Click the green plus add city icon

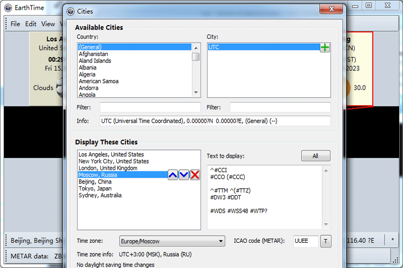click(325, 47)
